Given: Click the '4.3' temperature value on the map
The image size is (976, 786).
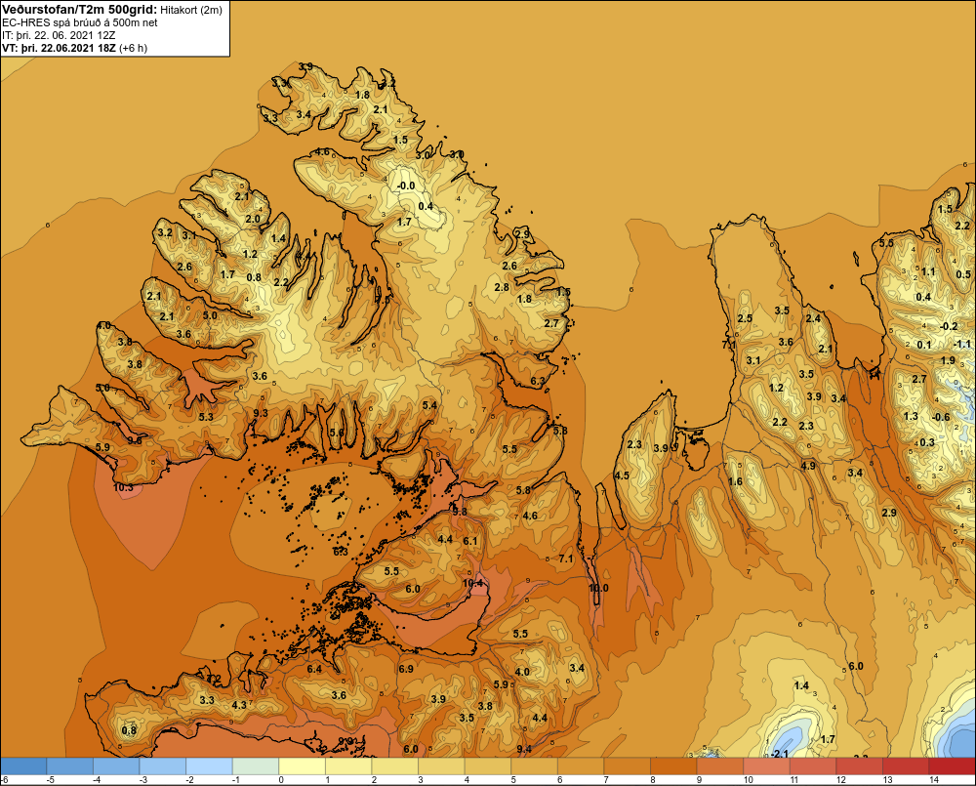Looking at the screenshot, I should pyautogui.click(x=239, y=705).
